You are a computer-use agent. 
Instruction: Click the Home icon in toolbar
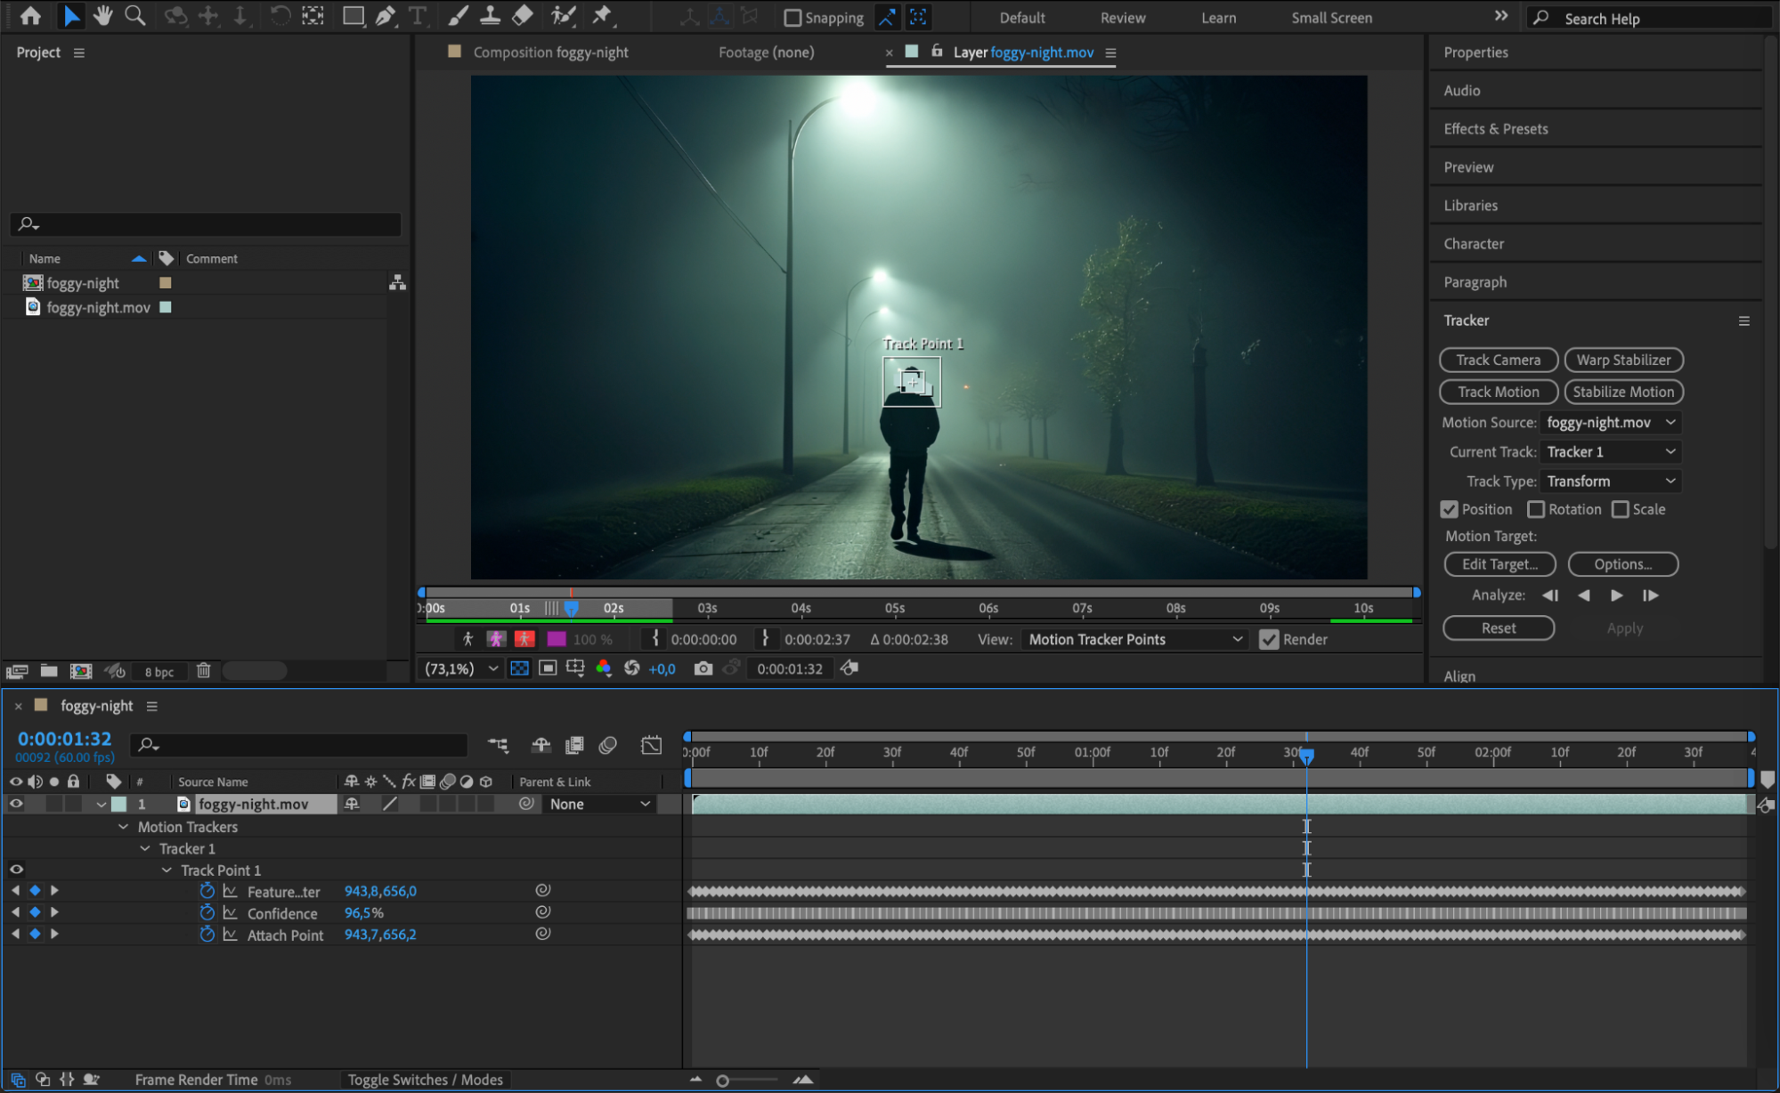click(x=30, y=15)
